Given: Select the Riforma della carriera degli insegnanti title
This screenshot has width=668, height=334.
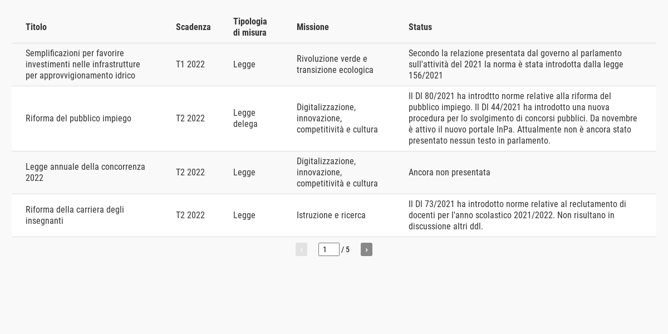Looking at the screenshot, I should (75, 215).
